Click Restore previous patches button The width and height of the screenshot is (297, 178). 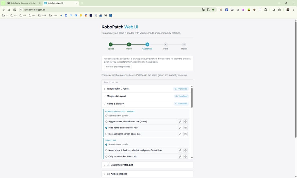pos(118,67)
